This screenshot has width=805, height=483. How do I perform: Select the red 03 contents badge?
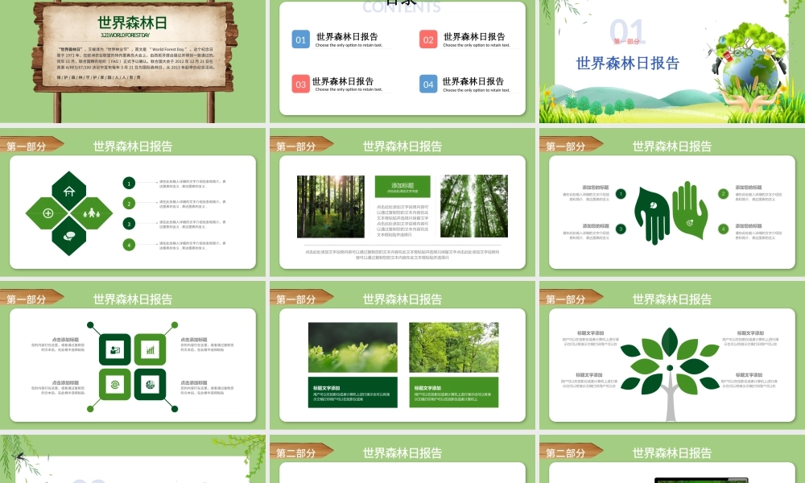300,84
